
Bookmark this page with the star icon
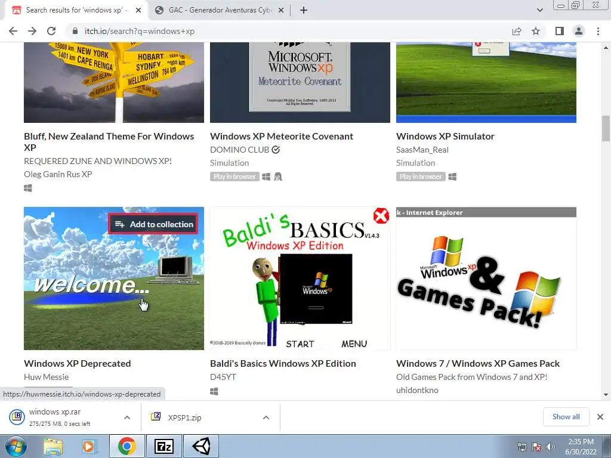[536, 31]
